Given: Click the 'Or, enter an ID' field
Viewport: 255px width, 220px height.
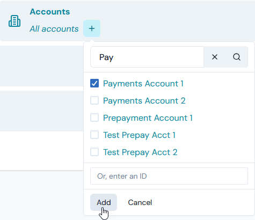Looking at the screenshot, I should 169,176.
